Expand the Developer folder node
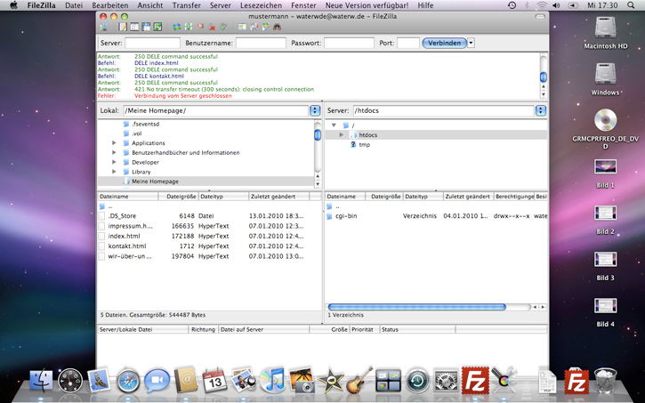Viewport: 645px width, 403px height. 114,162
